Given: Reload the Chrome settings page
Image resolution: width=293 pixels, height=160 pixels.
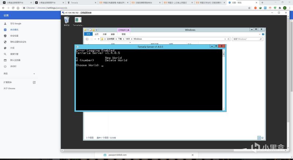Looking at the screenshot, I should [x=13, y=8].
